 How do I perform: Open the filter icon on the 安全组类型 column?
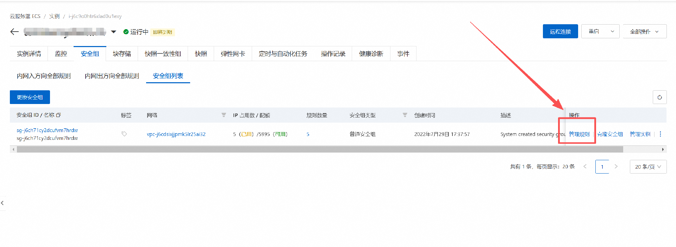(x=405, y=115)
